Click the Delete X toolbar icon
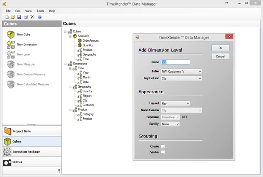The image size is (263, 177). point(32,17)
